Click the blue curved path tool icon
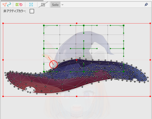 pos(9,5)
